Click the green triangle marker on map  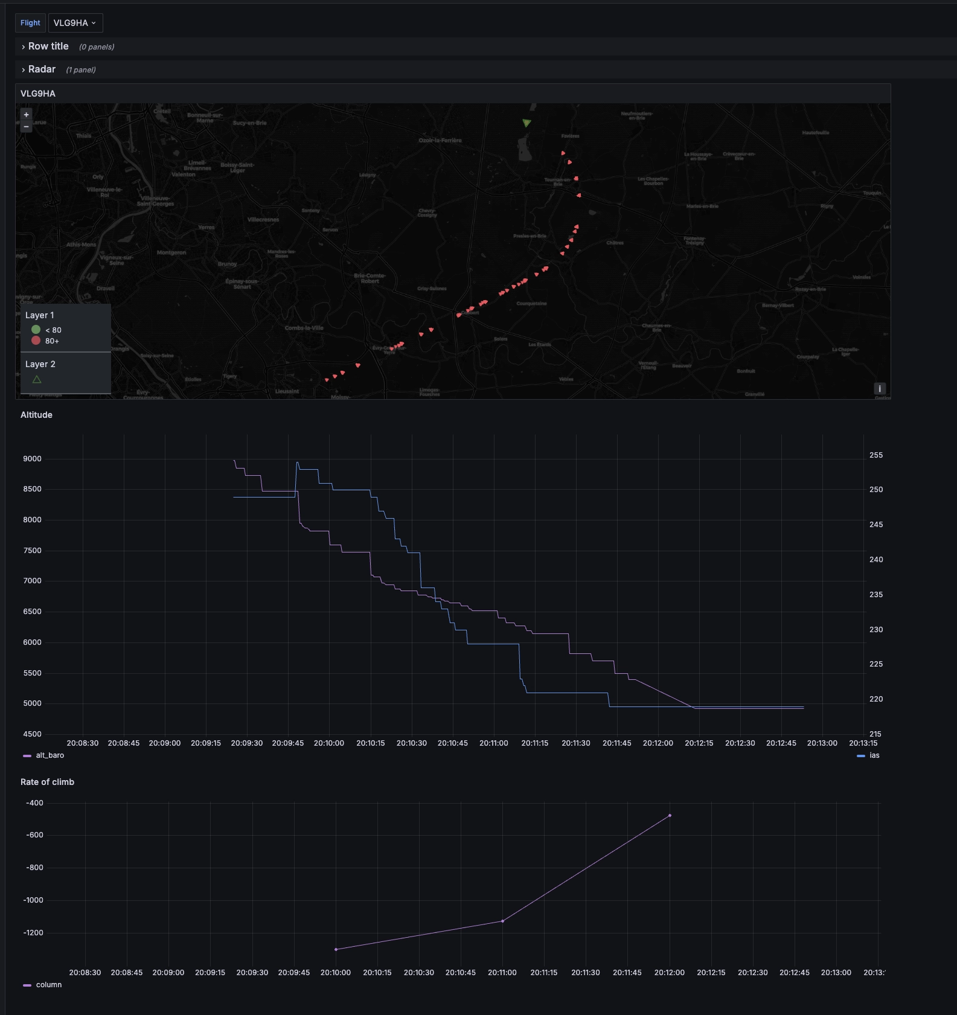[x=527, y=123]
